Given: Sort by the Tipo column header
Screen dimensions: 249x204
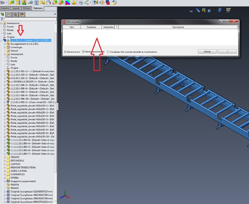Looking at the screenshot, I should (72, 27).
